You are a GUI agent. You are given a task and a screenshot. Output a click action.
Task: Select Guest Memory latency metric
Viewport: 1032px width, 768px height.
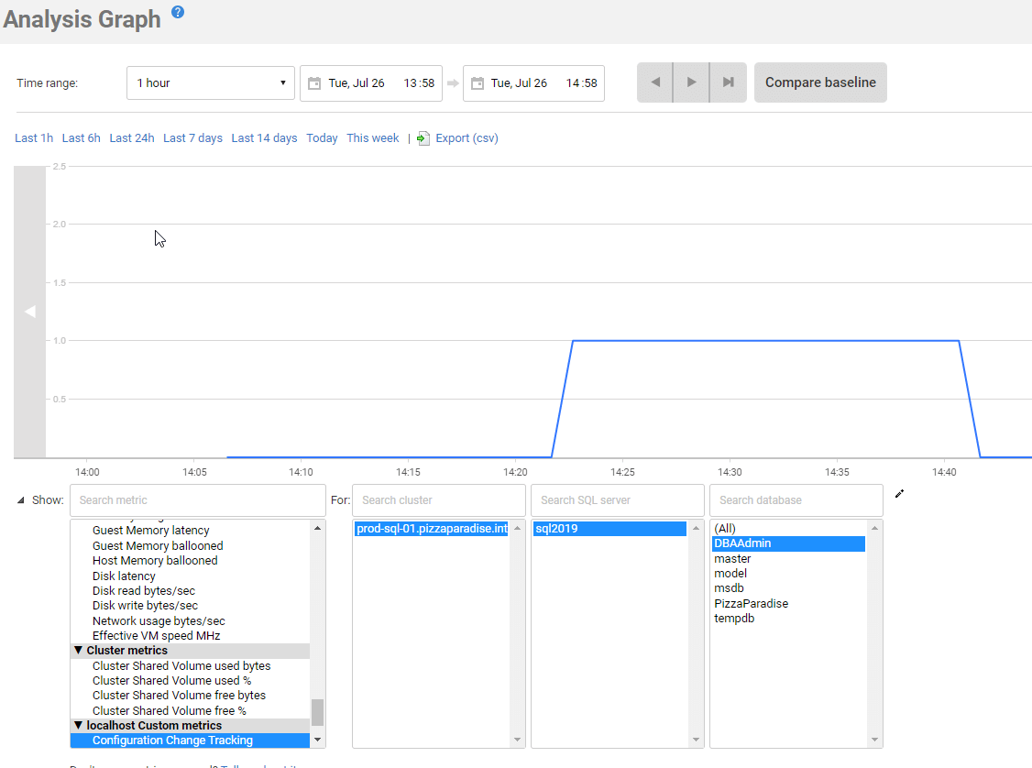[150, 531]
